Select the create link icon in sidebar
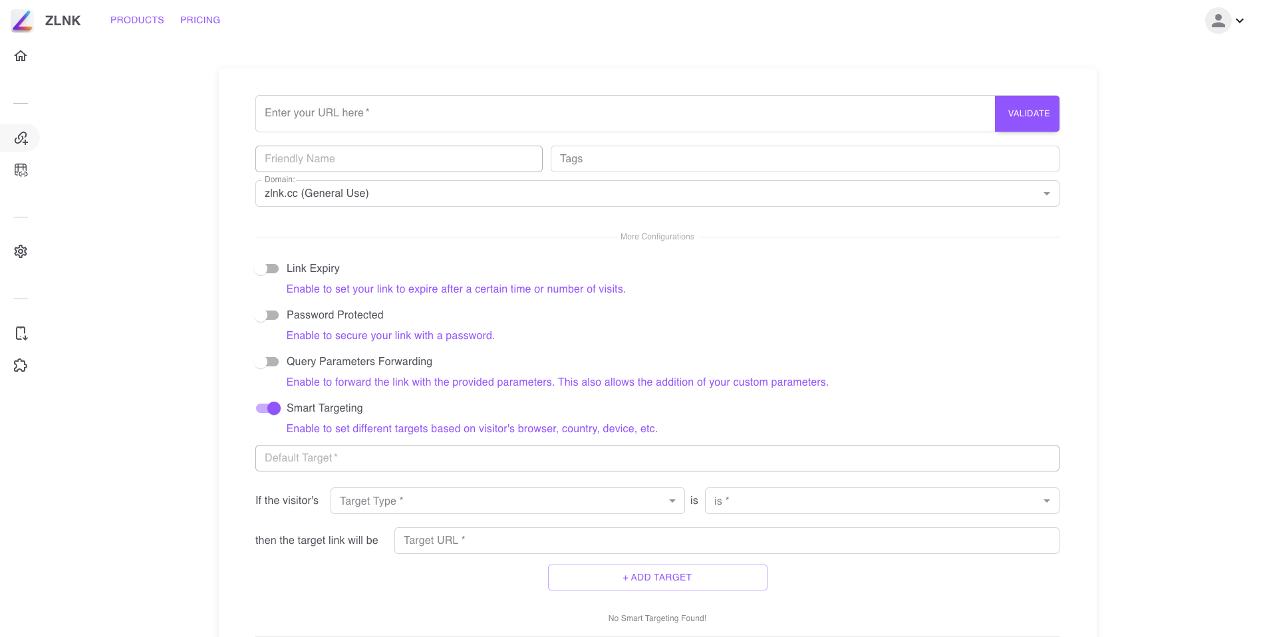 [21, 138]
